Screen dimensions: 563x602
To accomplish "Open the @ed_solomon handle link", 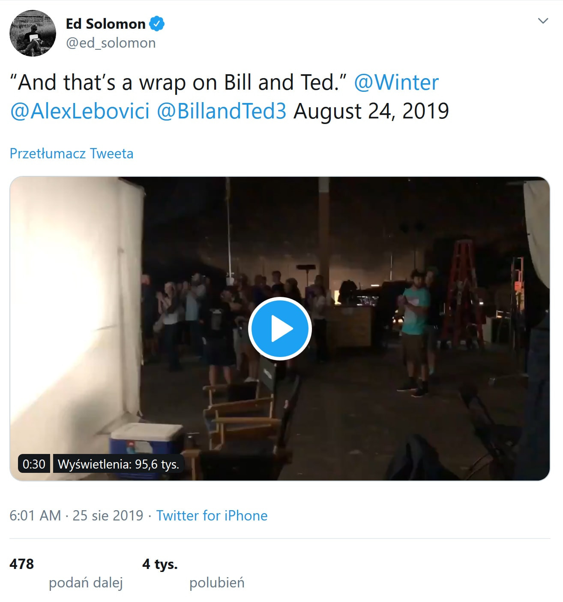I will 111,43.
